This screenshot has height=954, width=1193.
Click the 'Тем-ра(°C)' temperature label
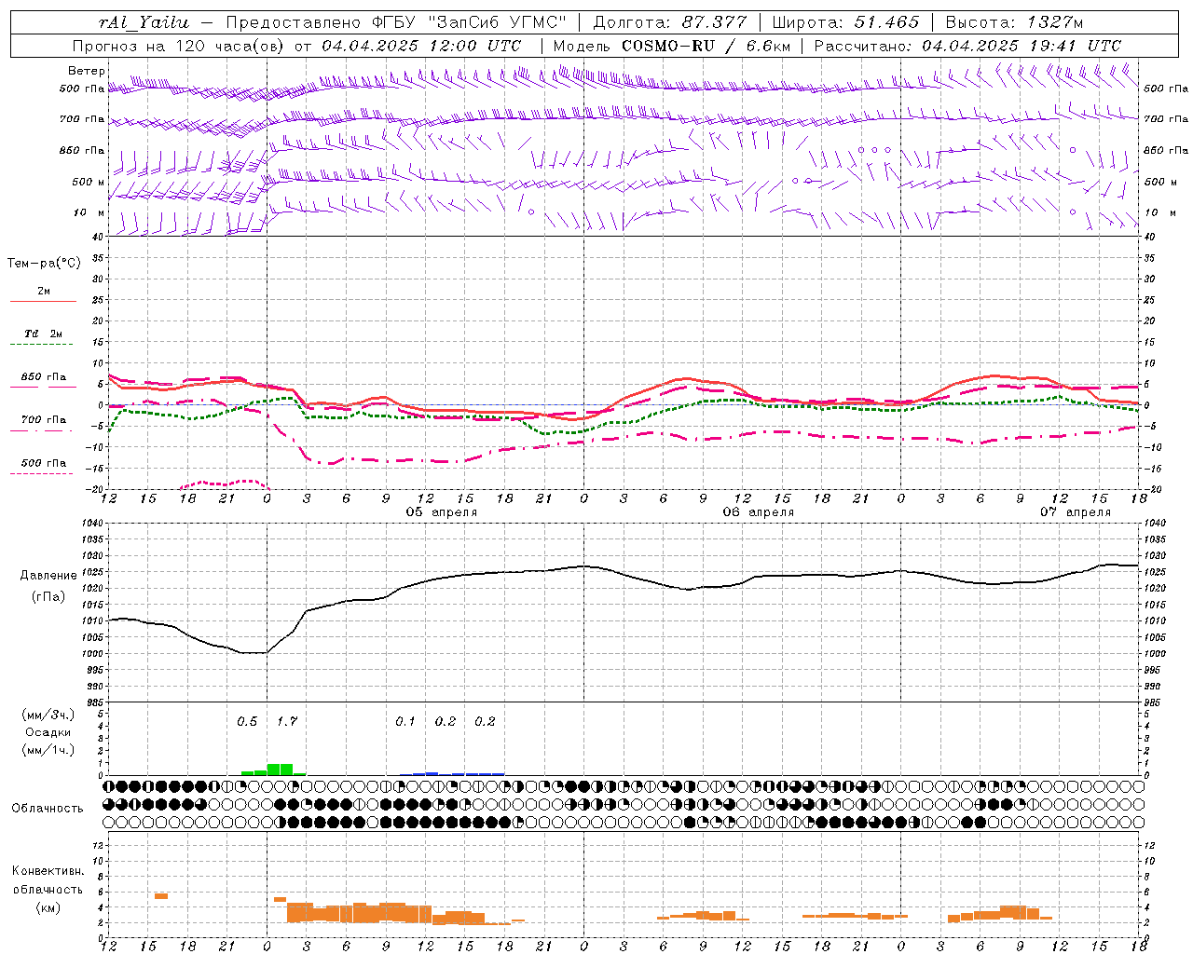(x=44, y=264)
